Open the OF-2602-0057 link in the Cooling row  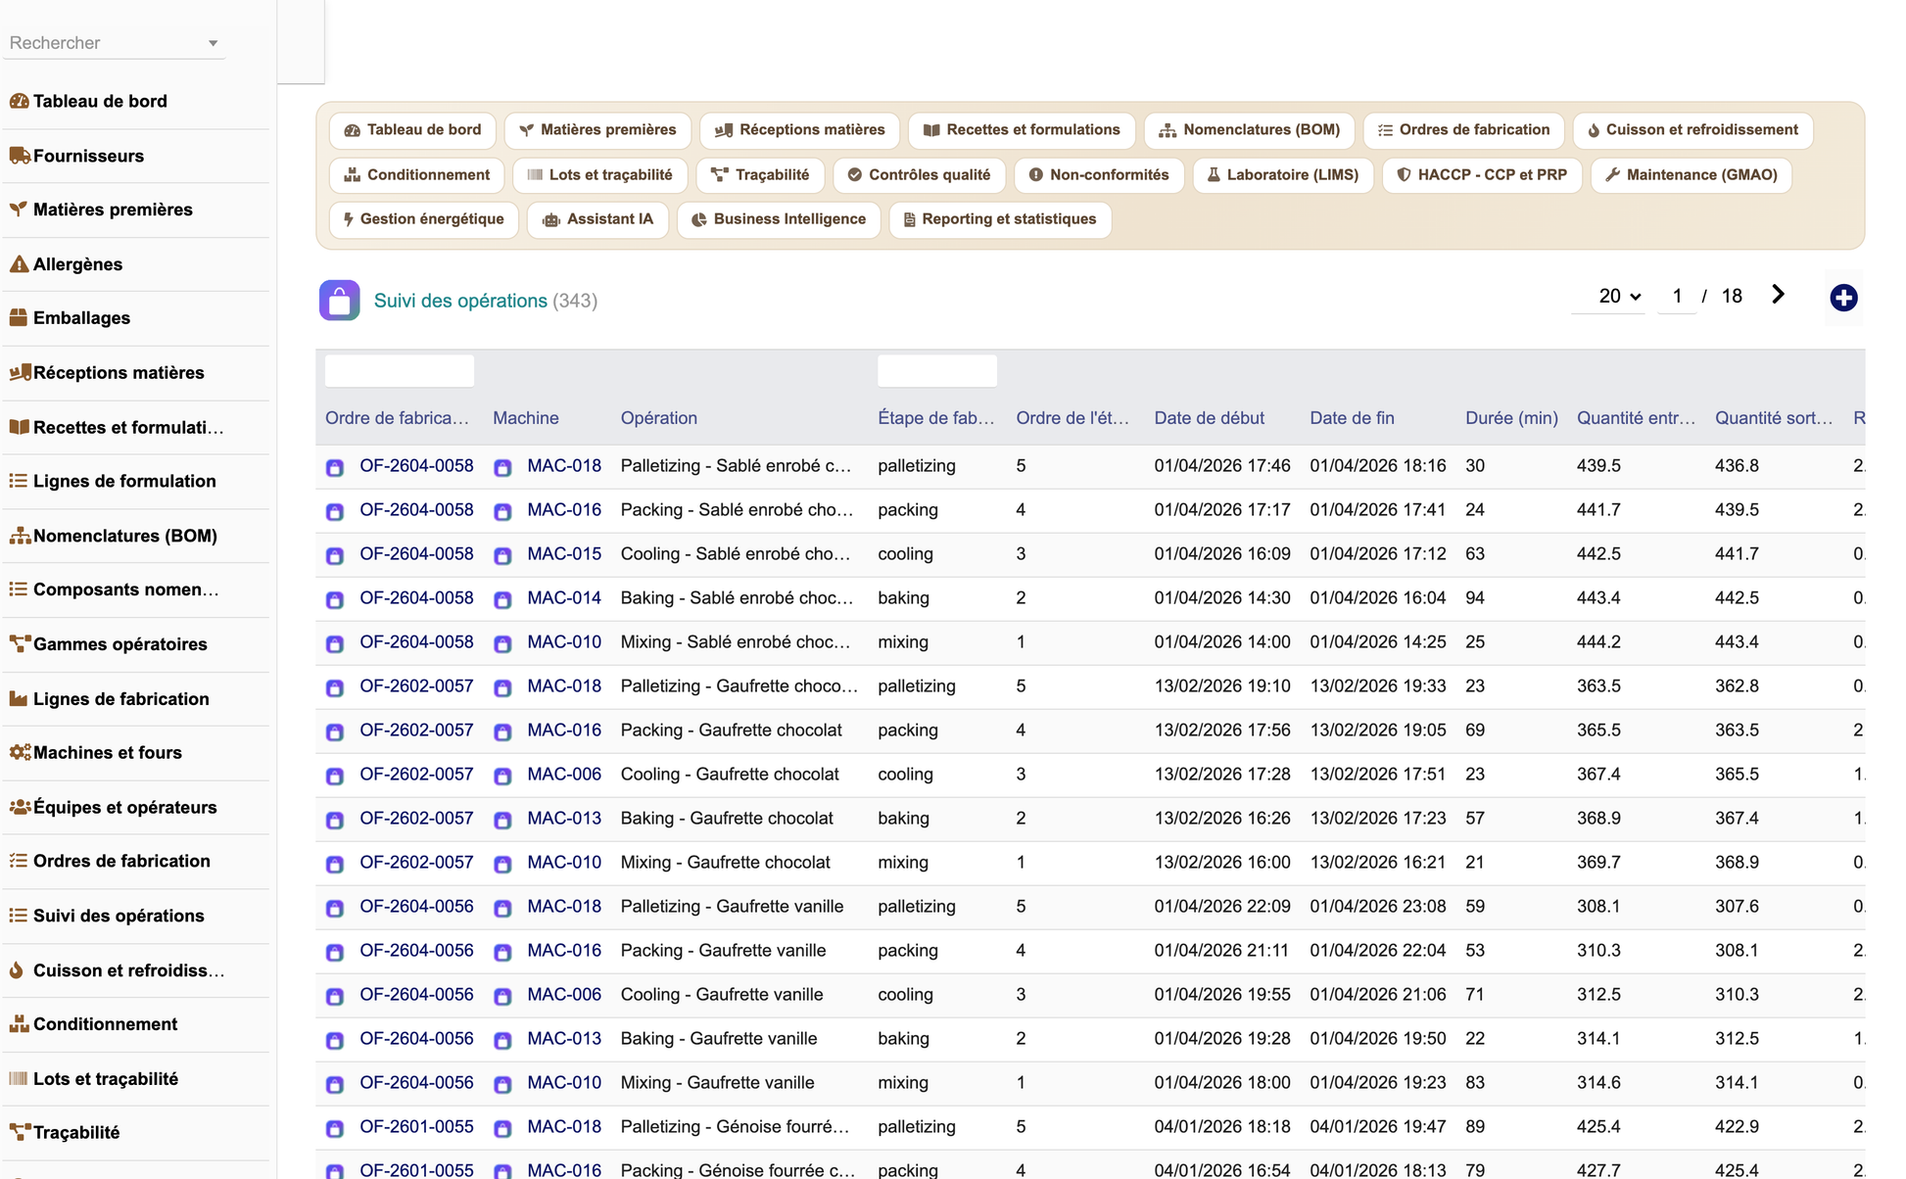coord(416,775)
